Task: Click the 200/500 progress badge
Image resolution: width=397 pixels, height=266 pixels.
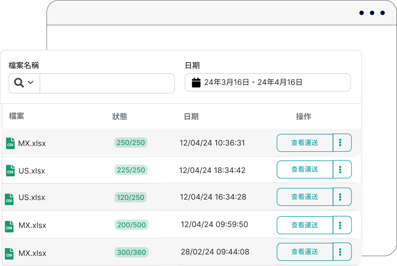Action: [x=131, y=225]
